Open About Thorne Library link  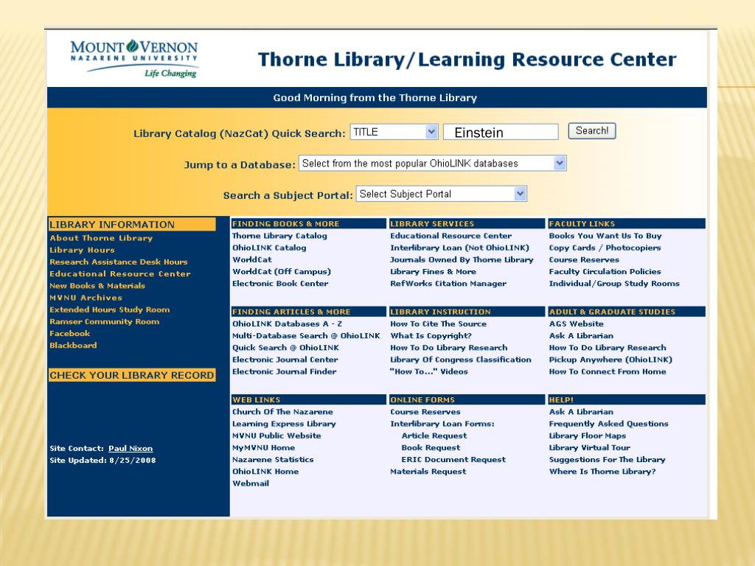coord(101,238)
